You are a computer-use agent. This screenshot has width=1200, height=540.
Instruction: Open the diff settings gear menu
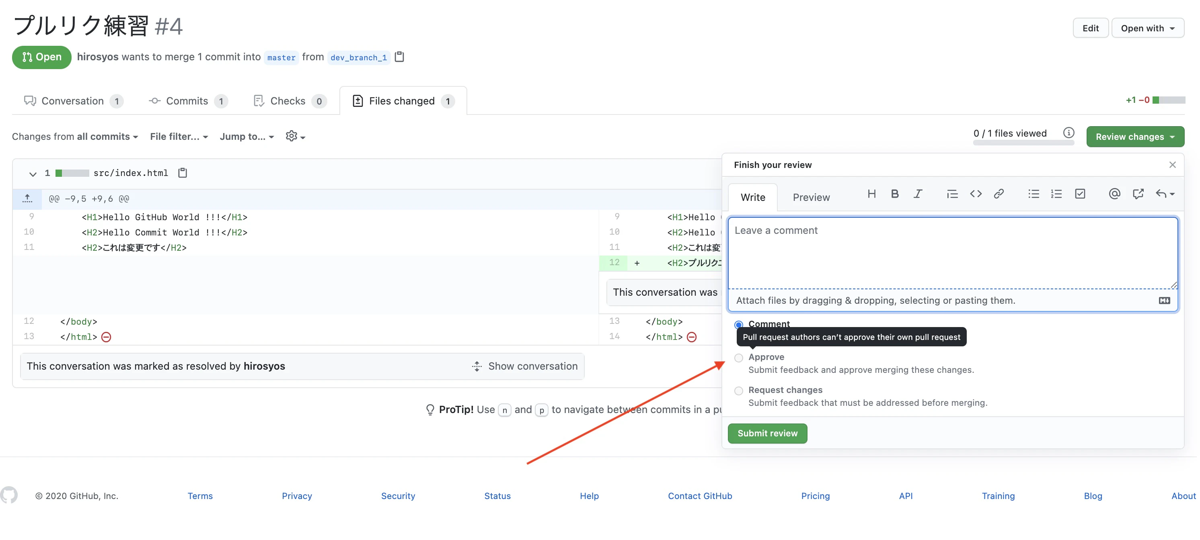pyautogui.click(x=295, y=136)
